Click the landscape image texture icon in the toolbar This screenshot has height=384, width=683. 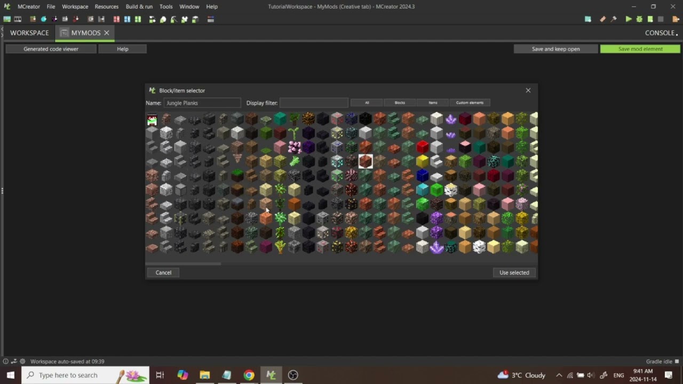tap(7, 19)
